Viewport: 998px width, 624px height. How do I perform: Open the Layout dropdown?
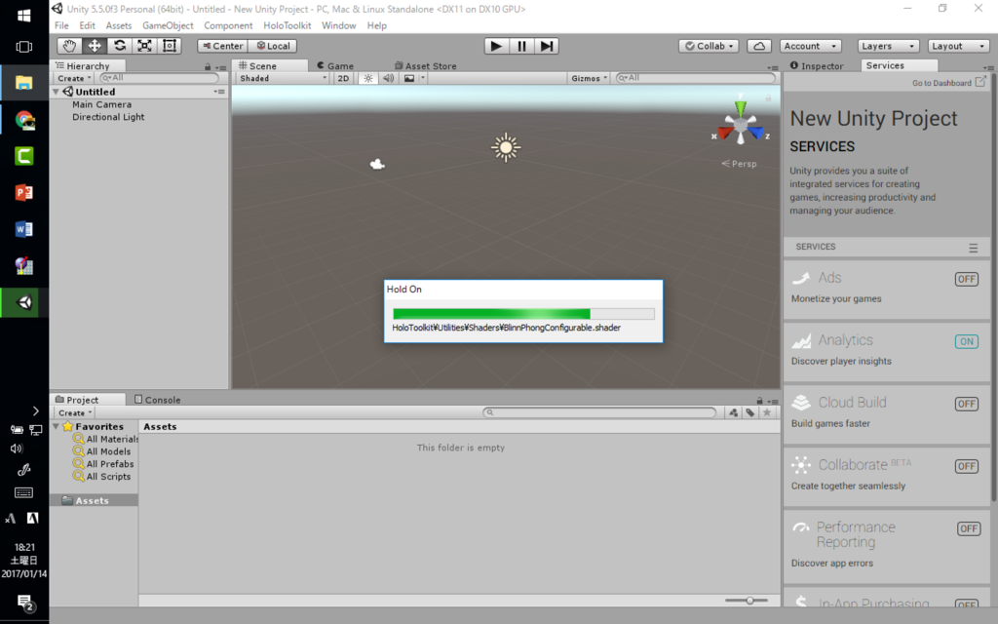pyautogui.click(x=958, y=46)
